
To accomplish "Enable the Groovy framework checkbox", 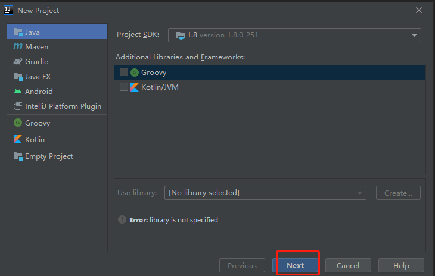I will pos(124,72).
